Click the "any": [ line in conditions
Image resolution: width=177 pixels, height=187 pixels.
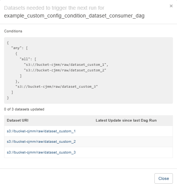19,48
